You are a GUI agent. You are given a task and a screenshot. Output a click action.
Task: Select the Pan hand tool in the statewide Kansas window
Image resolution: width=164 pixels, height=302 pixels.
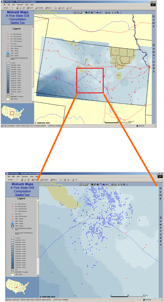click(83, 13)
